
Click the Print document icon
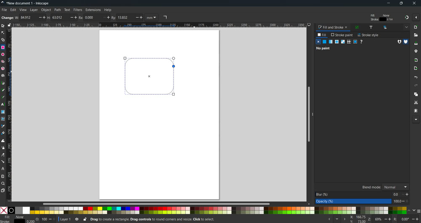point(416,51)
